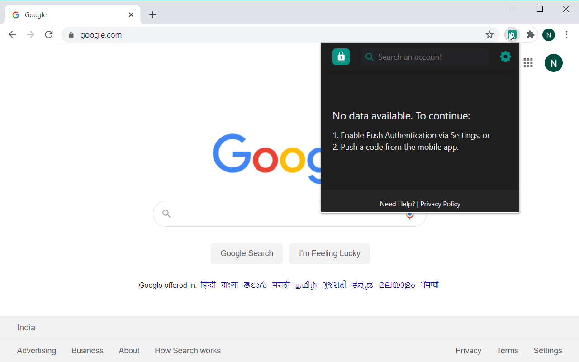View site information via the lock icon
Screen dimensions: 579x362
click(x=71, y=35)
